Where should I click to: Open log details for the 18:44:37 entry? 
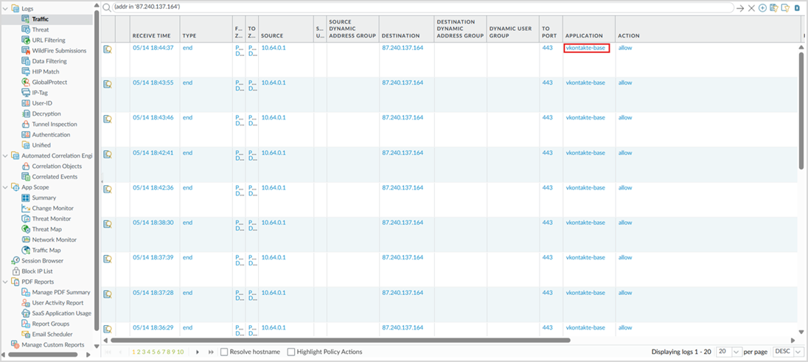(107, 49)
